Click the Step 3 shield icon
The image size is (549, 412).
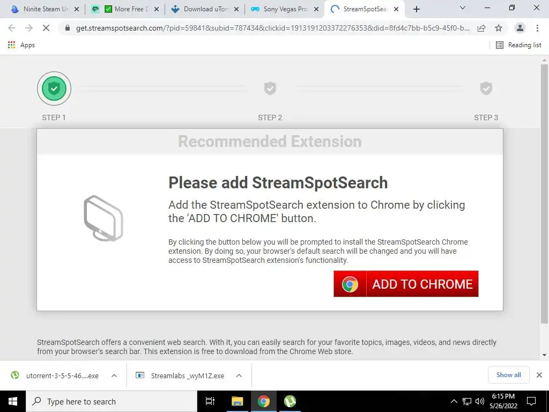pos(486,89)
